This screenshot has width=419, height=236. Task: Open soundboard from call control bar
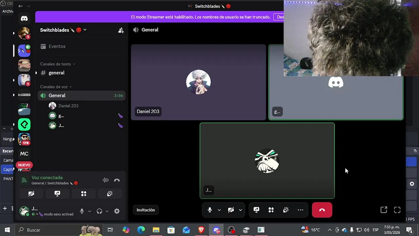(286, 210)
